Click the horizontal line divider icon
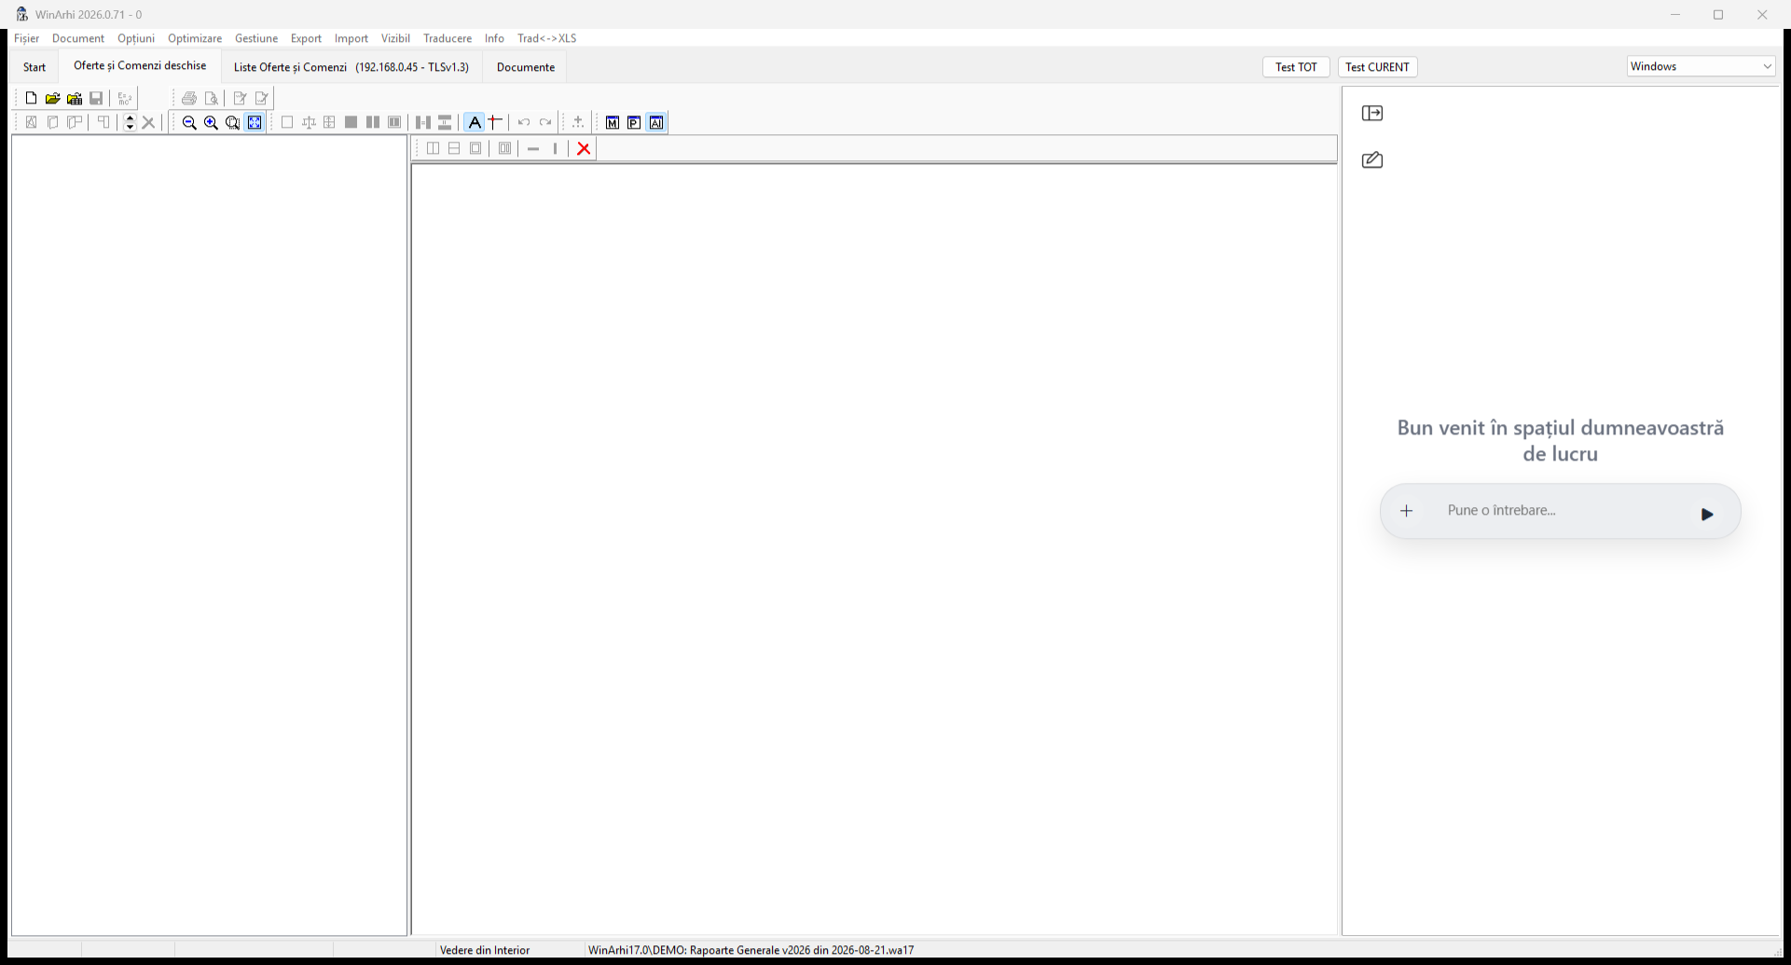Image resolution: width=1791 pixels, height=965 pixels. click(x=533, y=148)
